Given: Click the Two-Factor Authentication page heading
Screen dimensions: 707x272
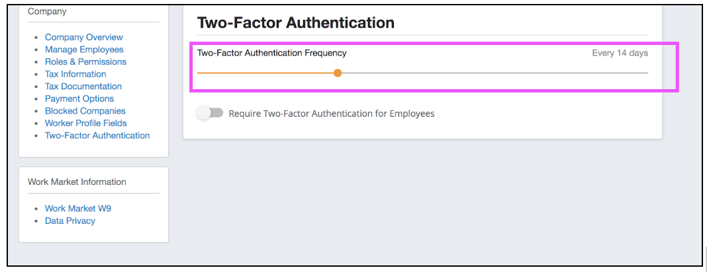Looking at the screenshot, I should point(295,22).
